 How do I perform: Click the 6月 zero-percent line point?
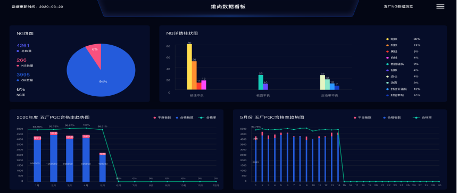pyautogui.click(x=119, y=182)
